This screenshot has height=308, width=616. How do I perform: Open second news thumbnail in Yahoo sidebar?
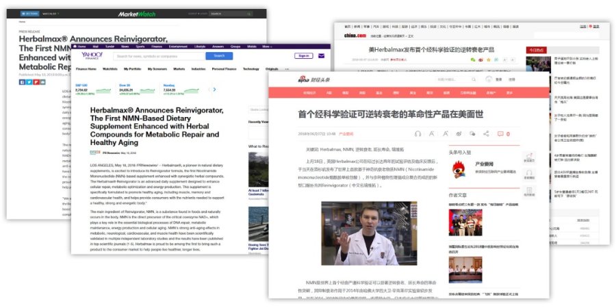[258, 224]
